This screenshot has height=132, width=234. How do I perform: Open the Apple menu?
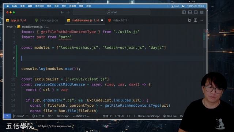click(8, 6)
